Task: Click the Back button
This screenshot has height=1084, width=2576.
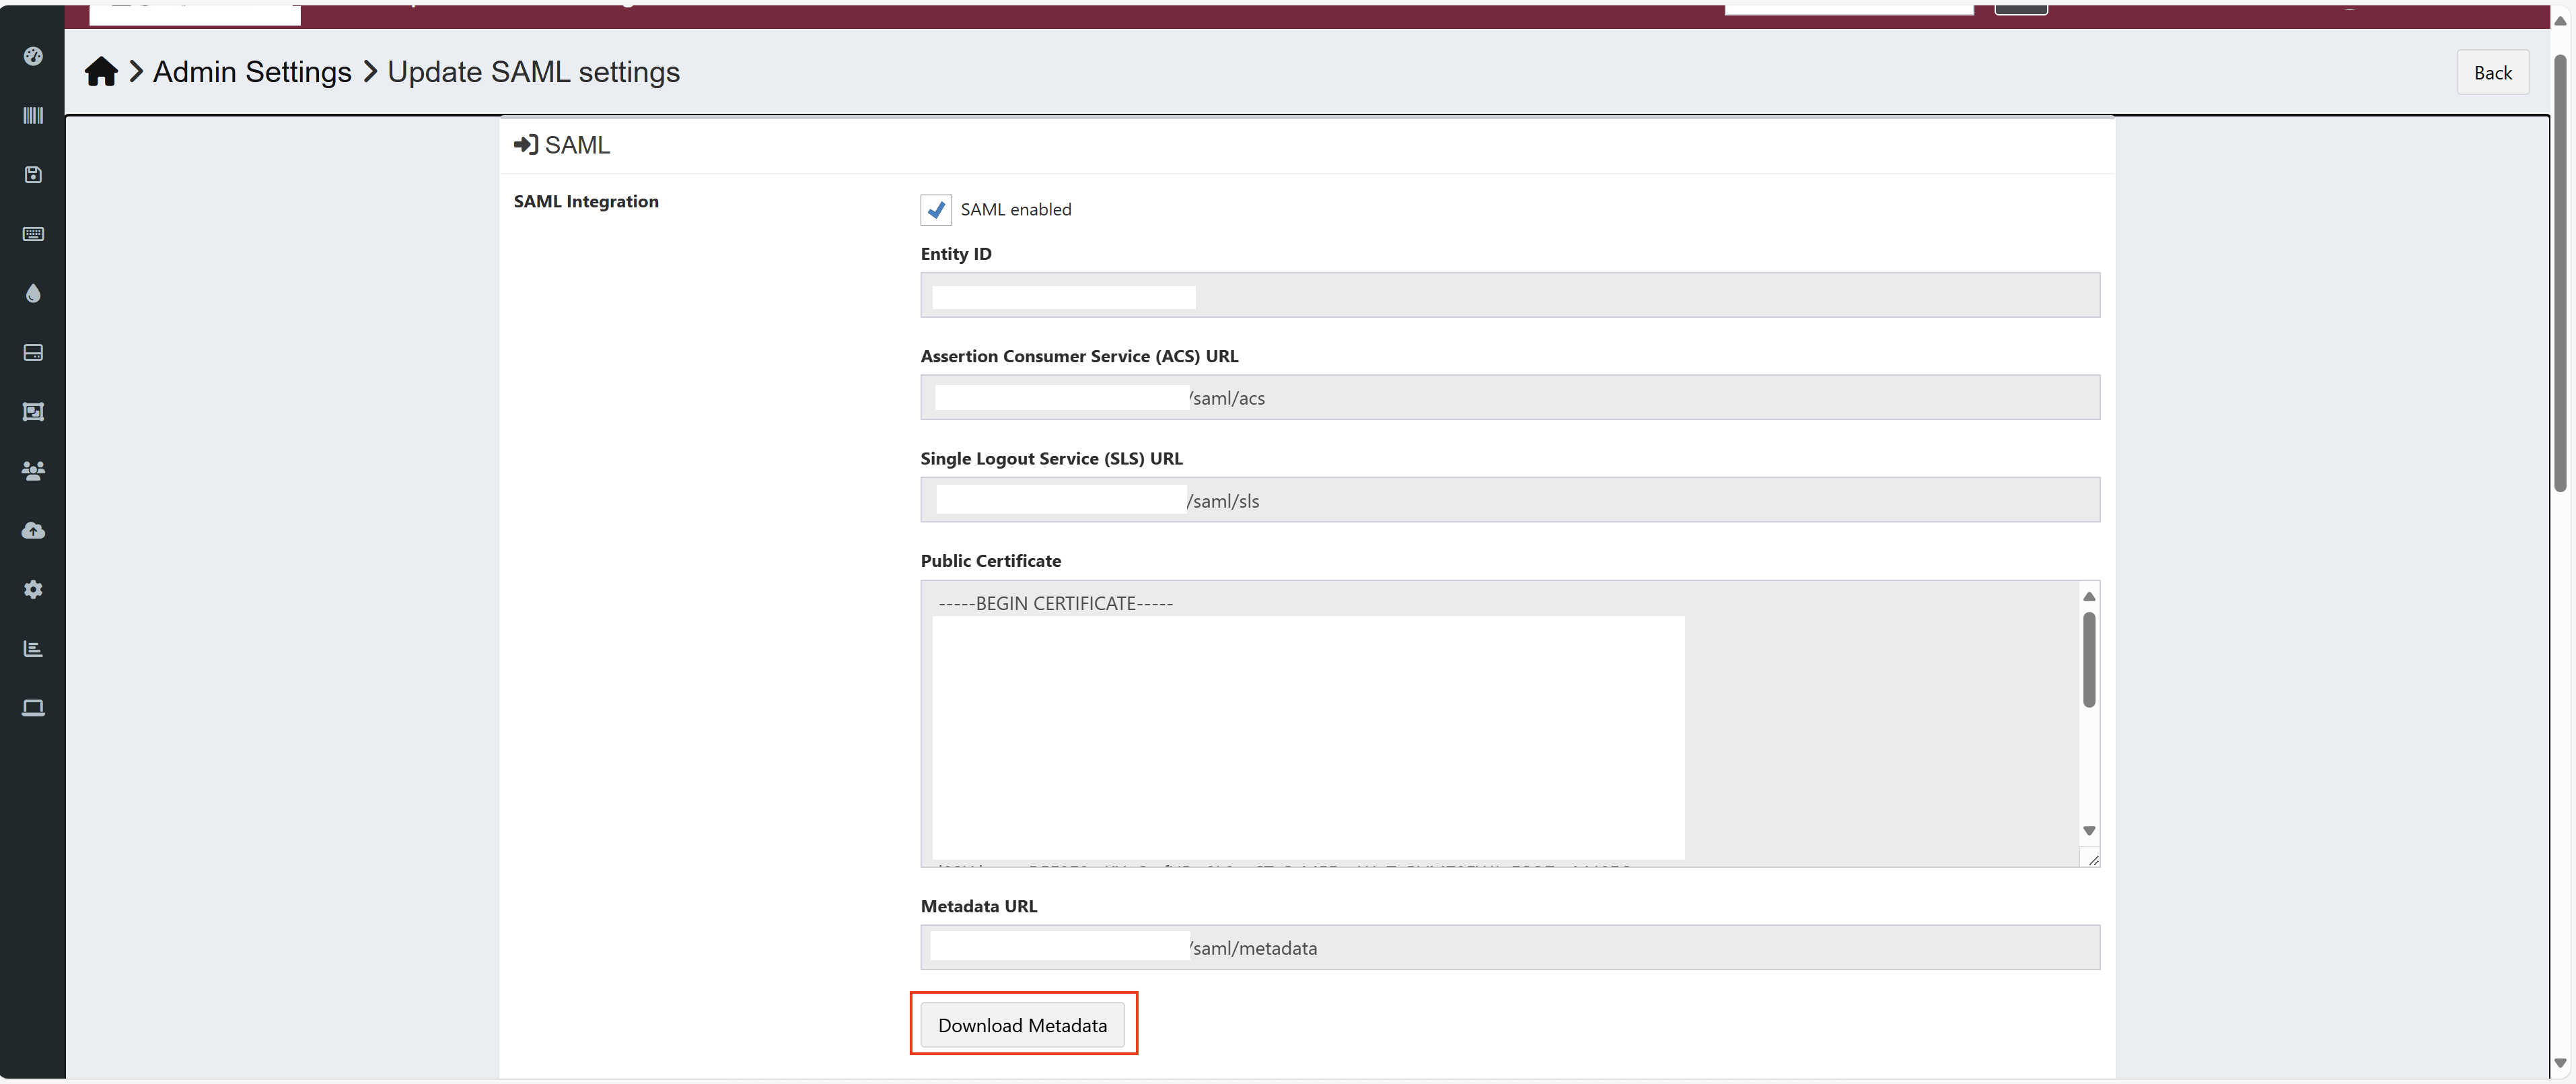Action: [x=2492, y=72]
